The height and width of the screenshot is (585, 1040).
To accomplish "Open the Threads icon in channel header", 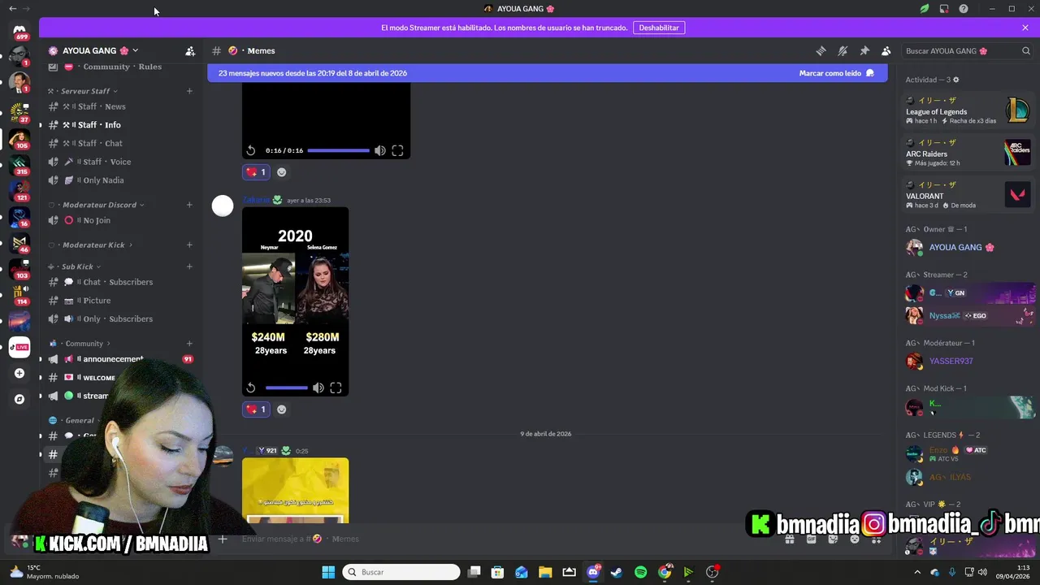I will click(821, 50).
